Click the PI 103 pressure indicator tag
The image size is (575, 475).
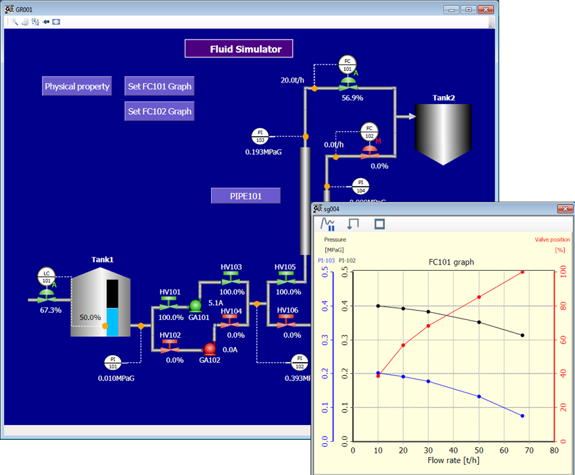(260, 136)
